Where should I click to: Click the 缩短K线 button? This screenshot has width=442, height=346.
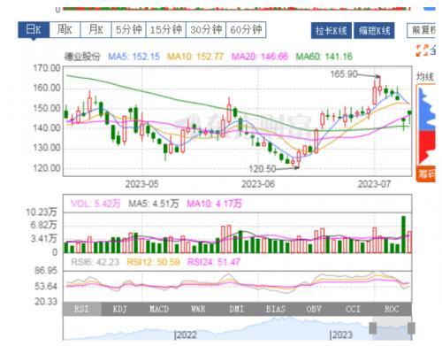[374, 30]
